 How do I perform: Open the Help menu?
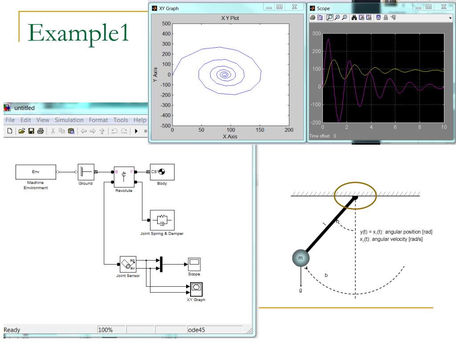(x=140, y=120)
